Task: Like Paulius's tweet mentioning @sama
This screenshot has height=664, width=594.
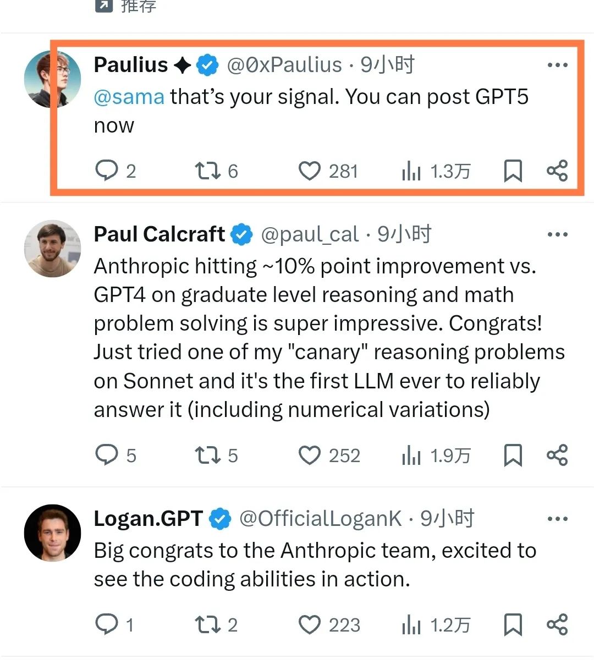Action: coord(309,171)
